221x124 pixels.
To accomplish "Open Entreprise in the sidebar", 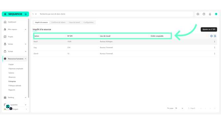I will pyautogui.click(x=12, y=81).
